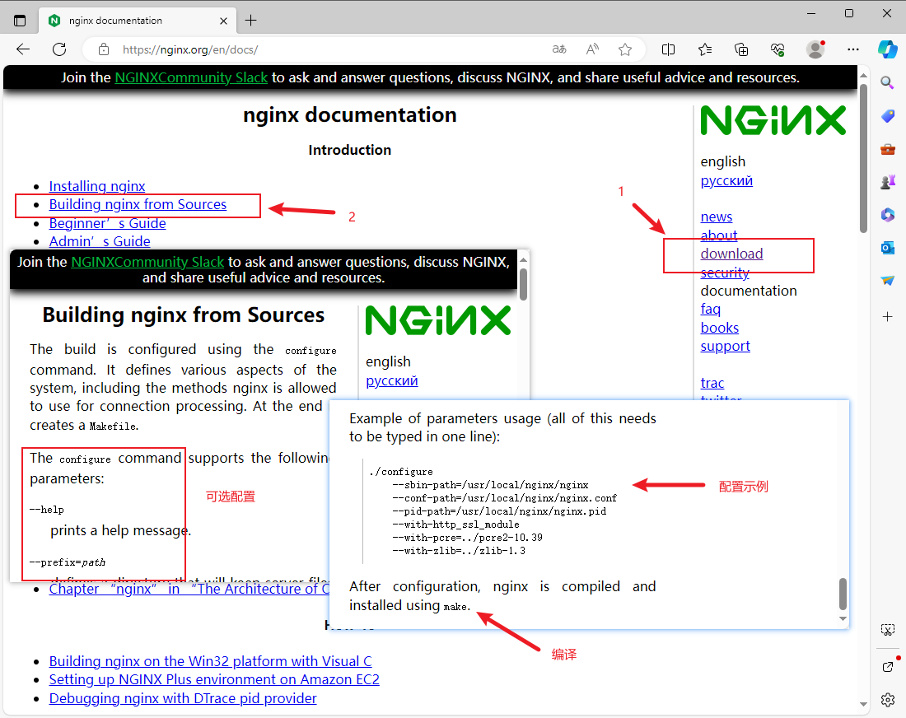Image resolution: width=906 pixels, height=718 pixels.
Task: Open the sidebar Search icon
Action: coord(888,82)
